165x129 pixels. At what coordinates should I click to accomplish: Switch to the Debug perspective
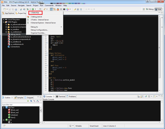click(x=150, y=9)
